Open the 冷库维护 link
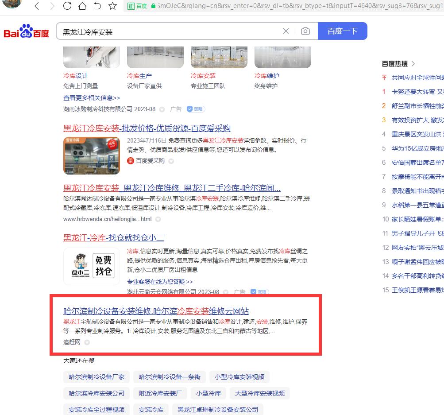Screen dimensions: 444x415 (267, 76)
